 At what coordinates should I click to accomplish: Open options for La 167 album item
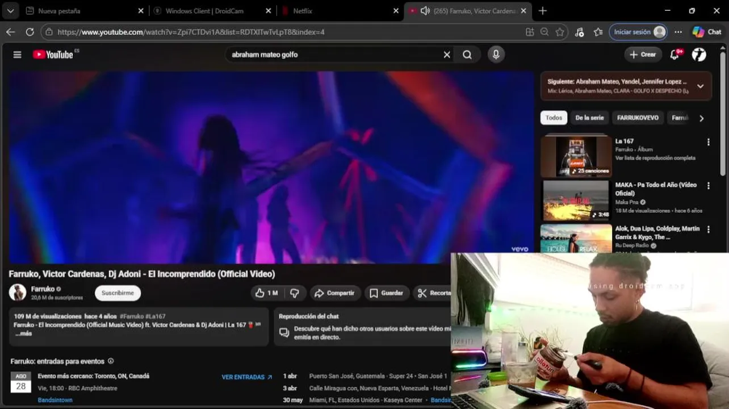[x=708, y=142]
